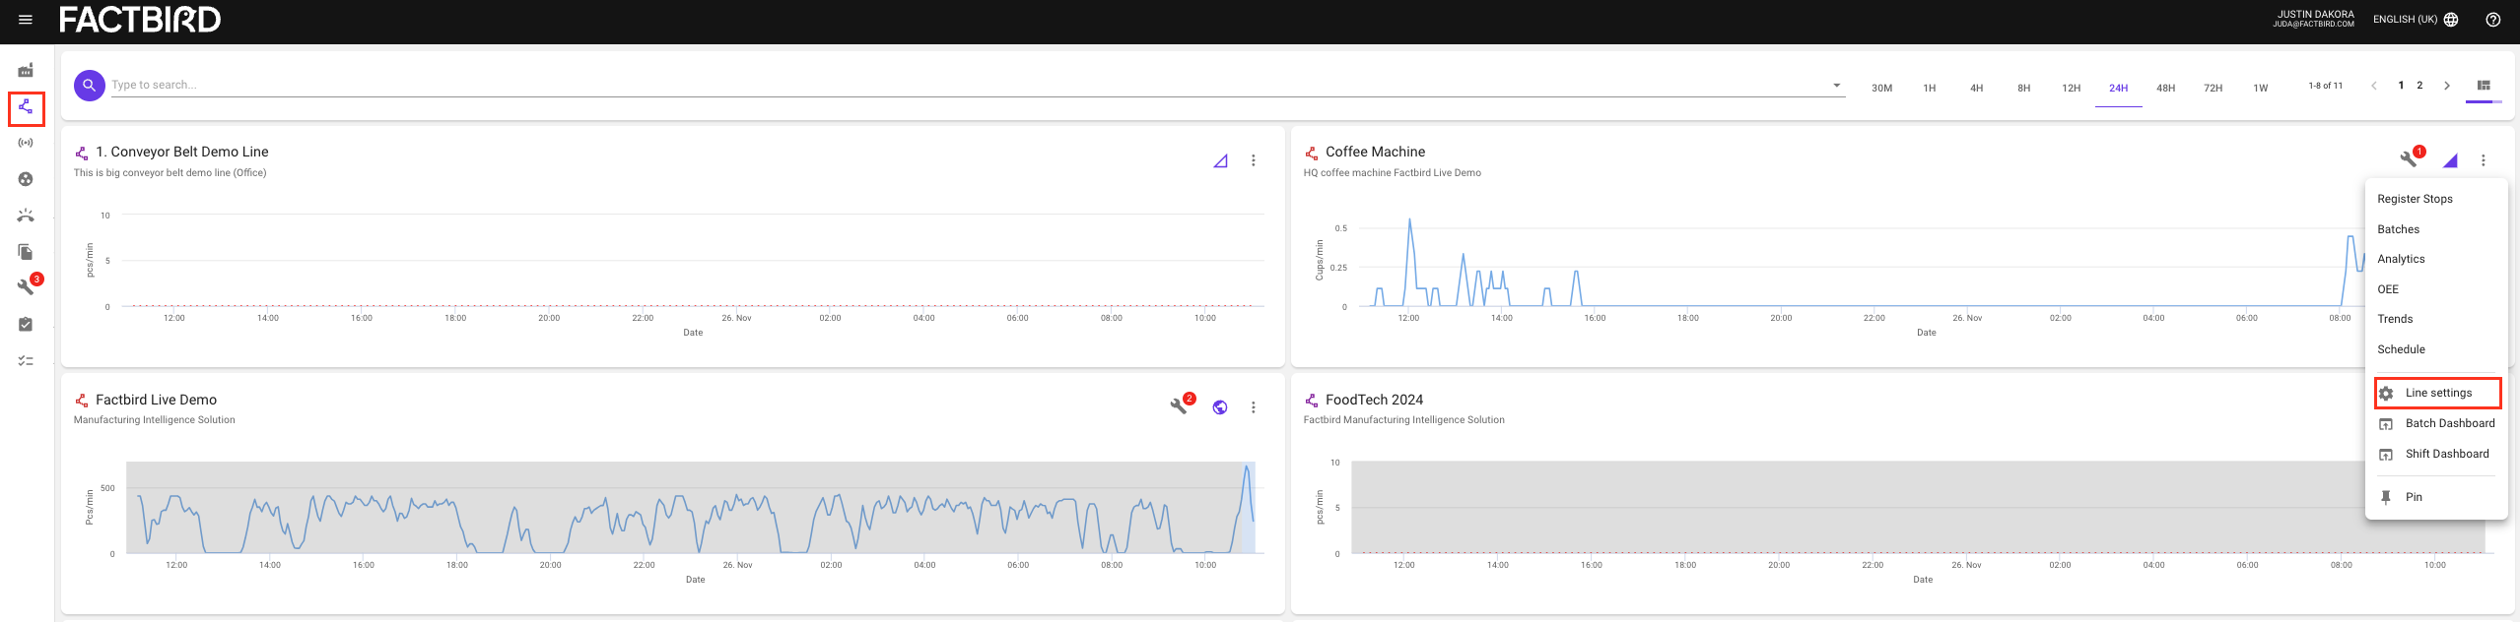
Task: Go to page 2
Action: tap(2419, 86)
